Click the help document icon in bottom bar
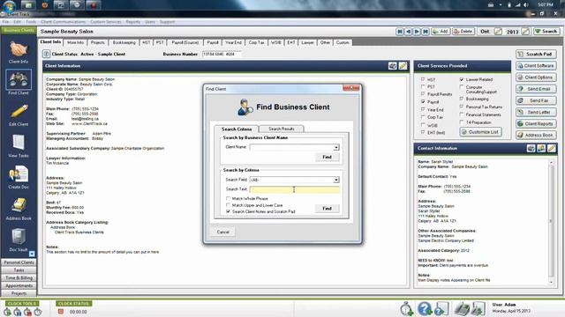Screen dimensions: 565x317 pos(441,309)
